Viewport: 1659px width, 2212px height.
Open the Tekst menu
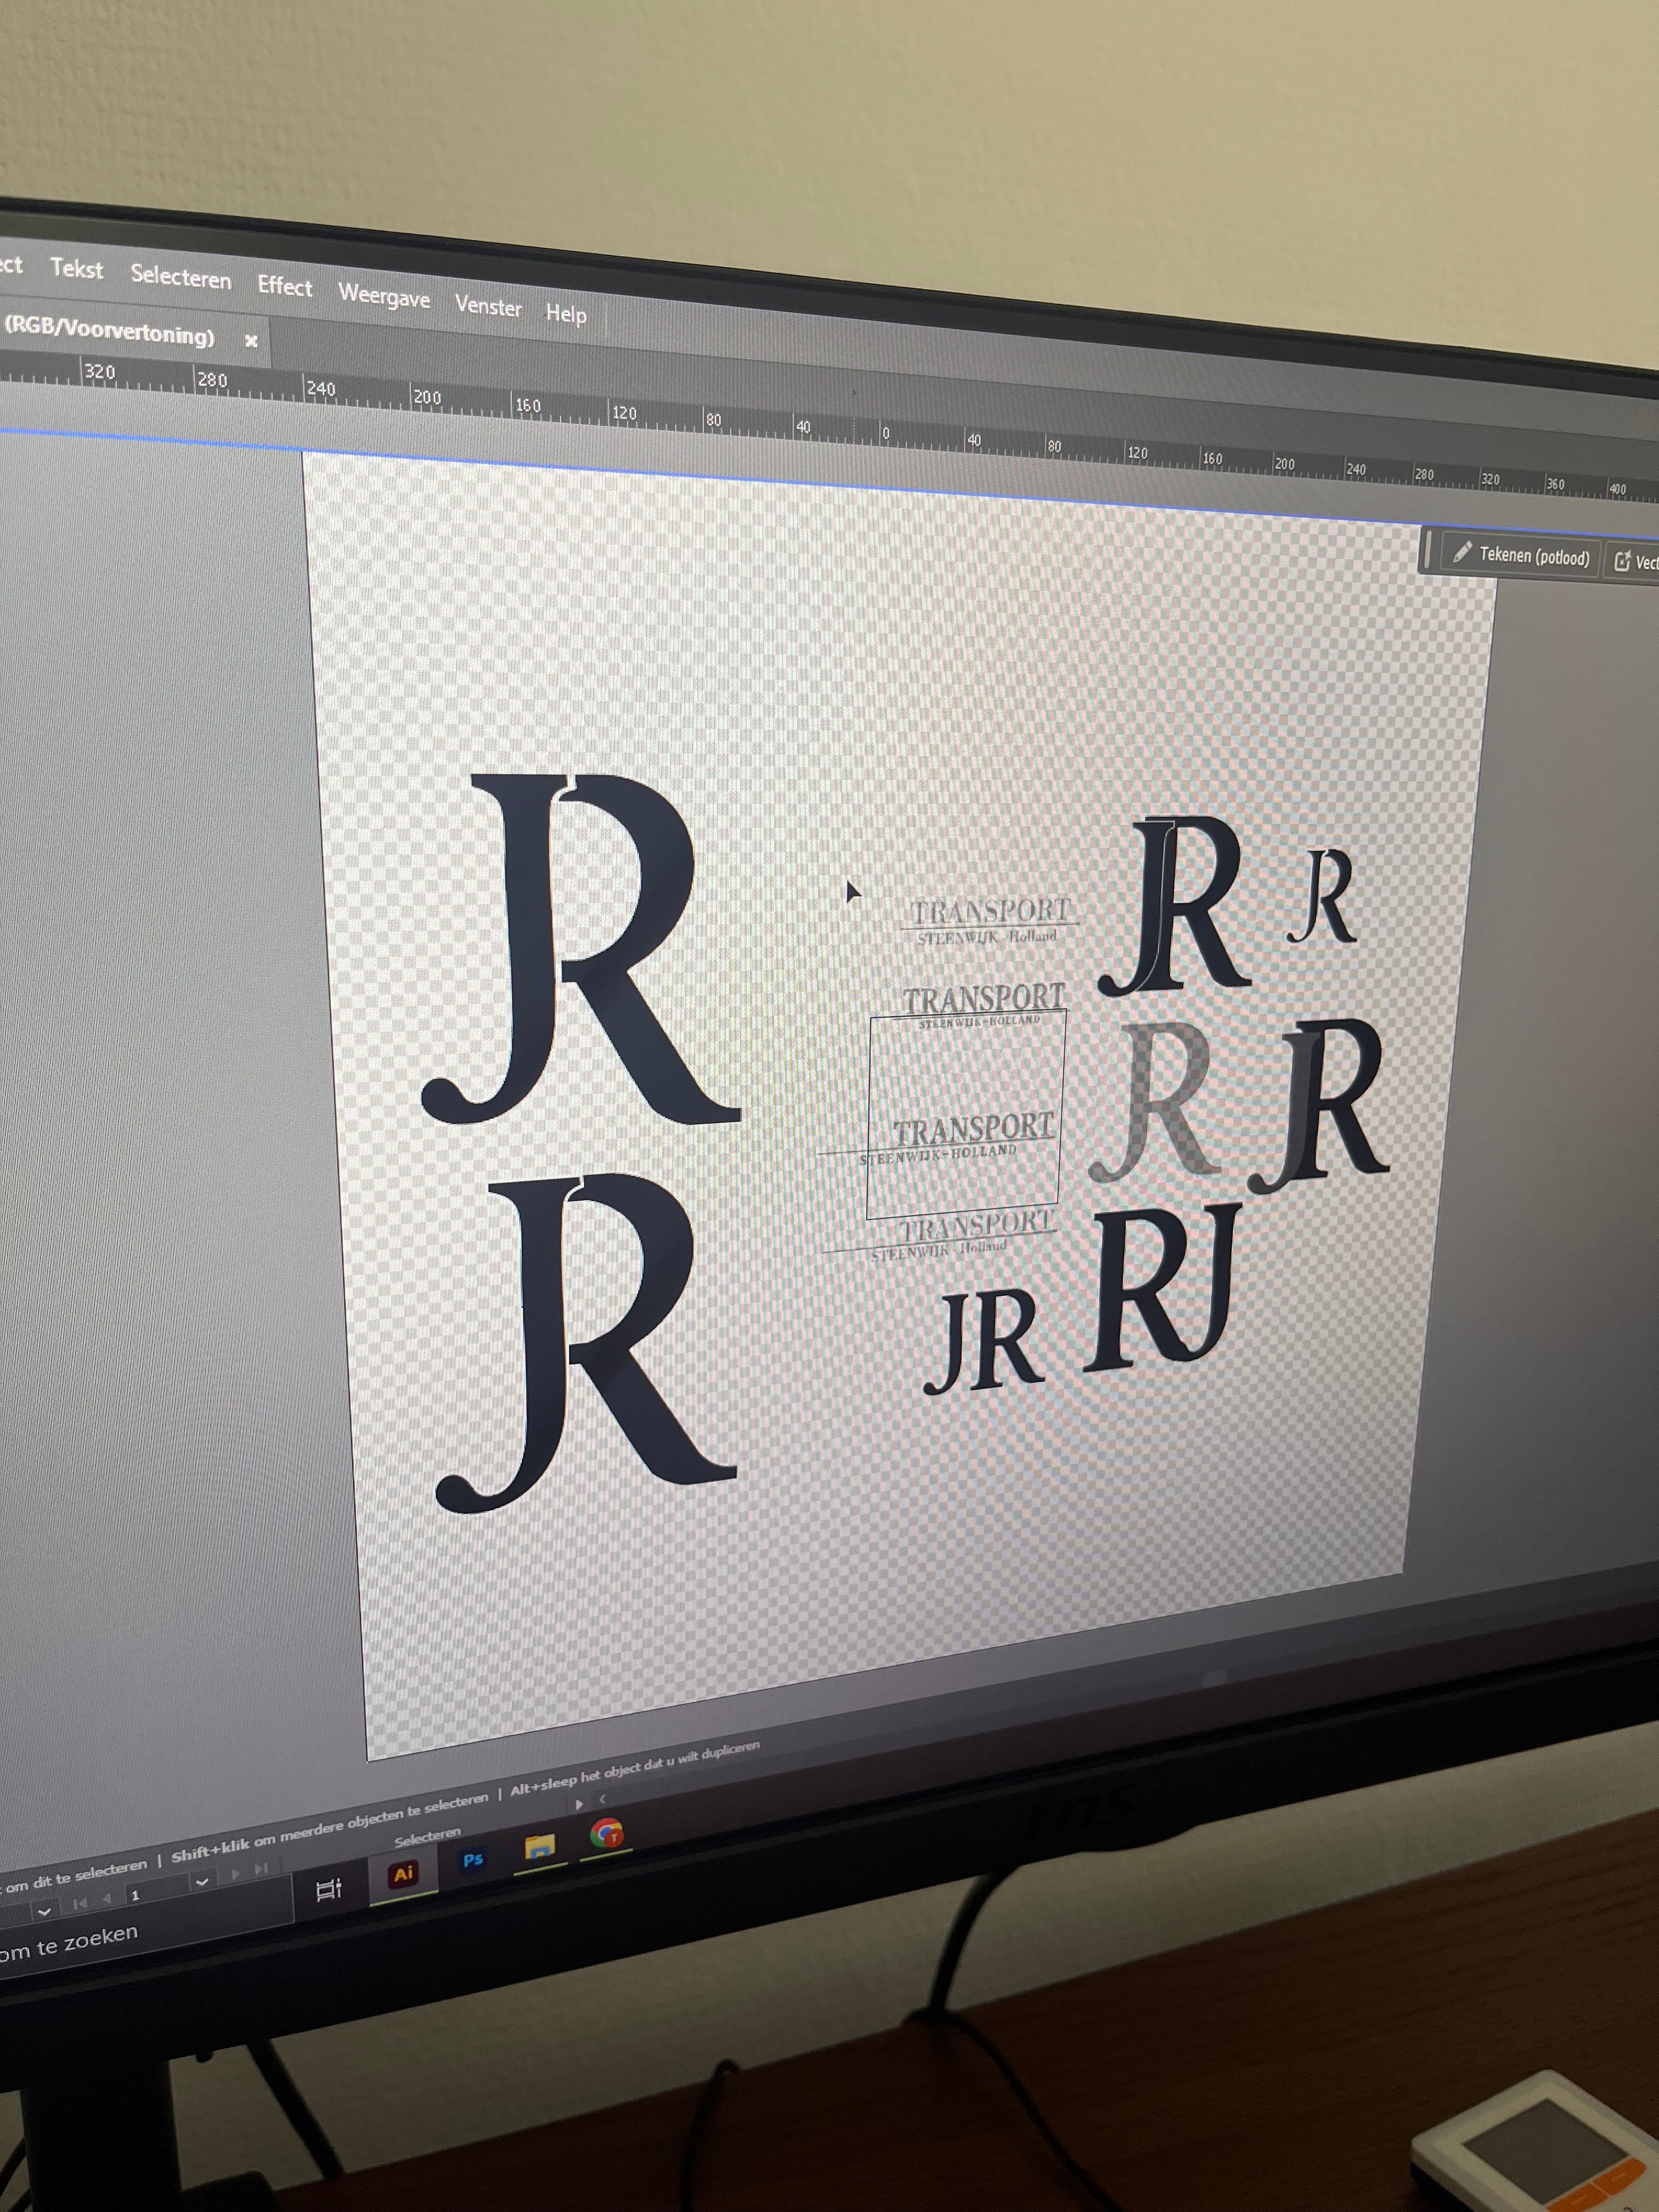click(x=76, y=268)
